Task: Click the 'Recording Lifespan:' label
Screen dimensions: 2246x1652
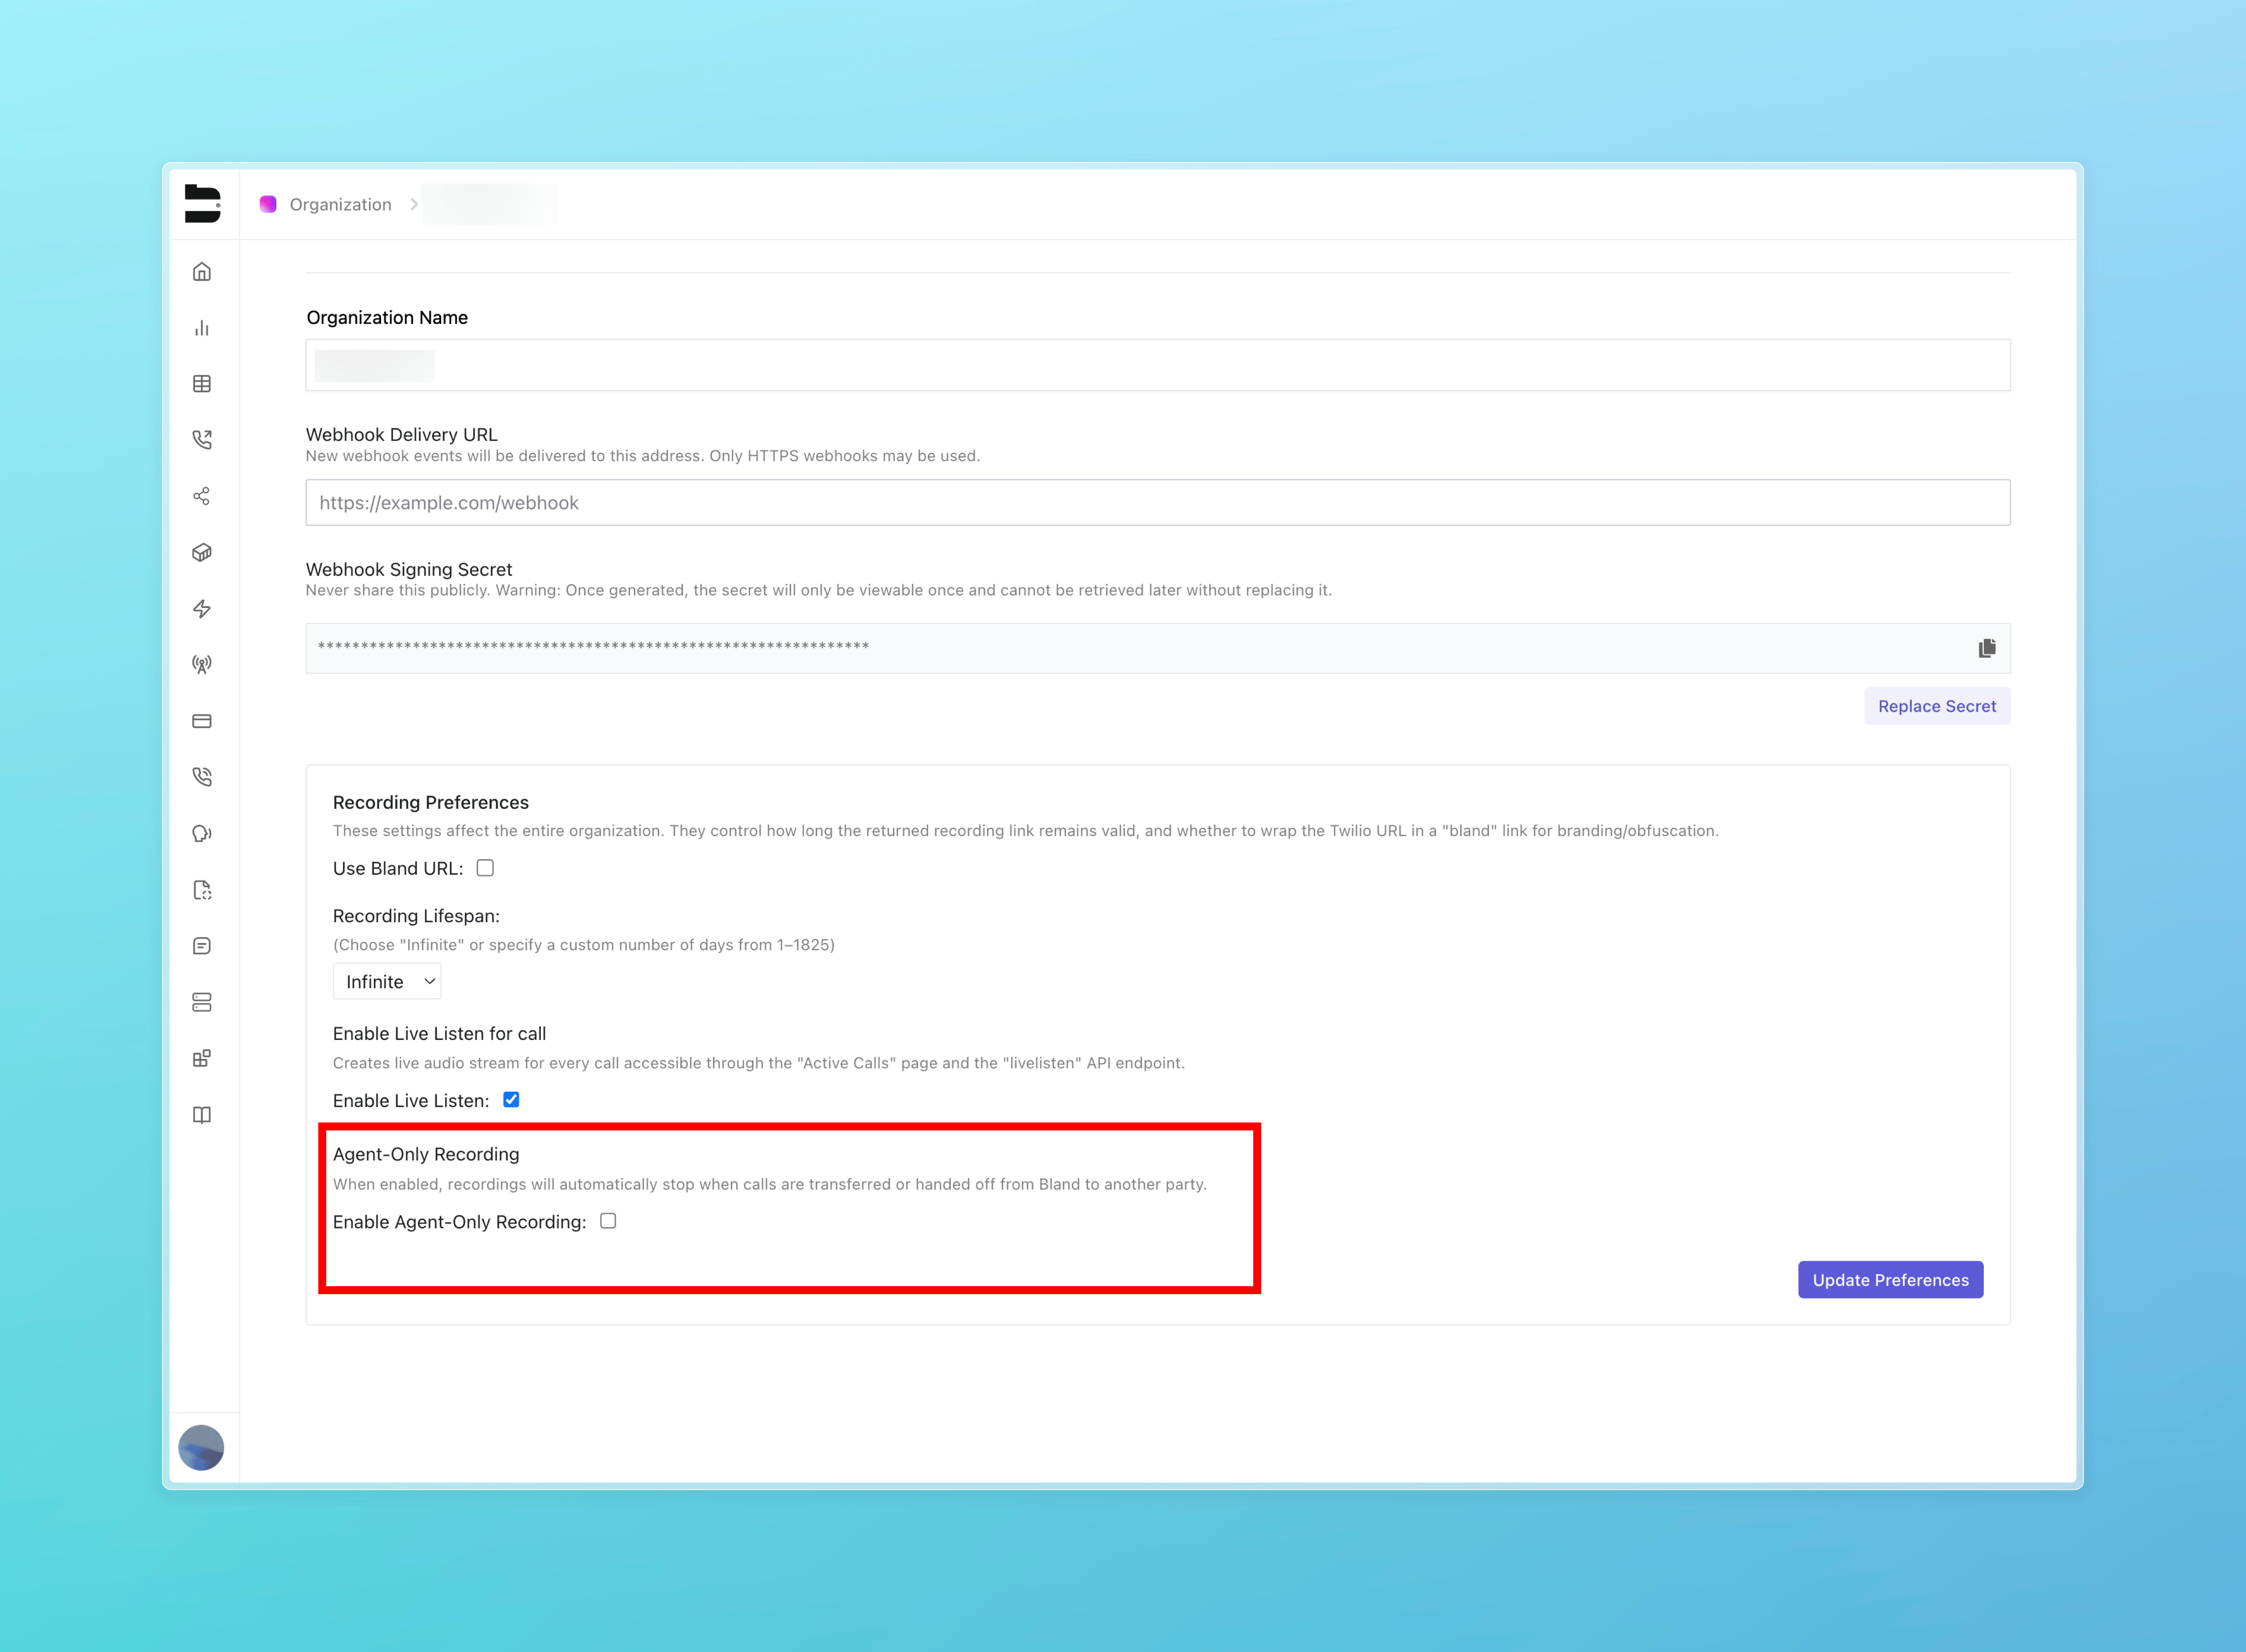Action: click(x=416, y=916)
